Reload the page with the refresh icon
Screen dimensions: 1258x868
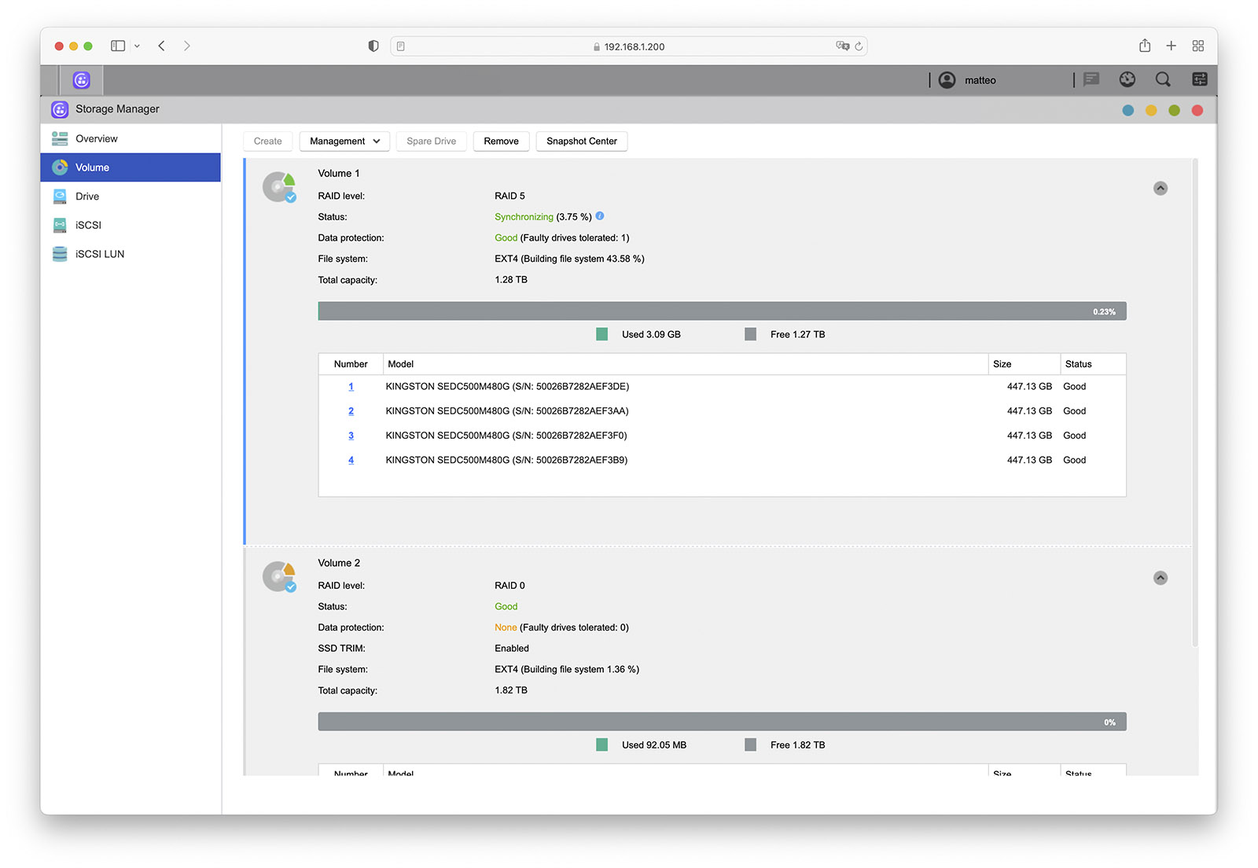coord(859,46)
